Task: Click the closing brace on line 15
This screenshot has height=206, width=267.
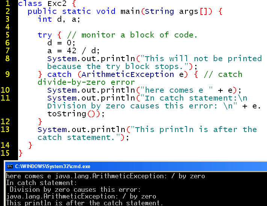Action: [20, 153]
